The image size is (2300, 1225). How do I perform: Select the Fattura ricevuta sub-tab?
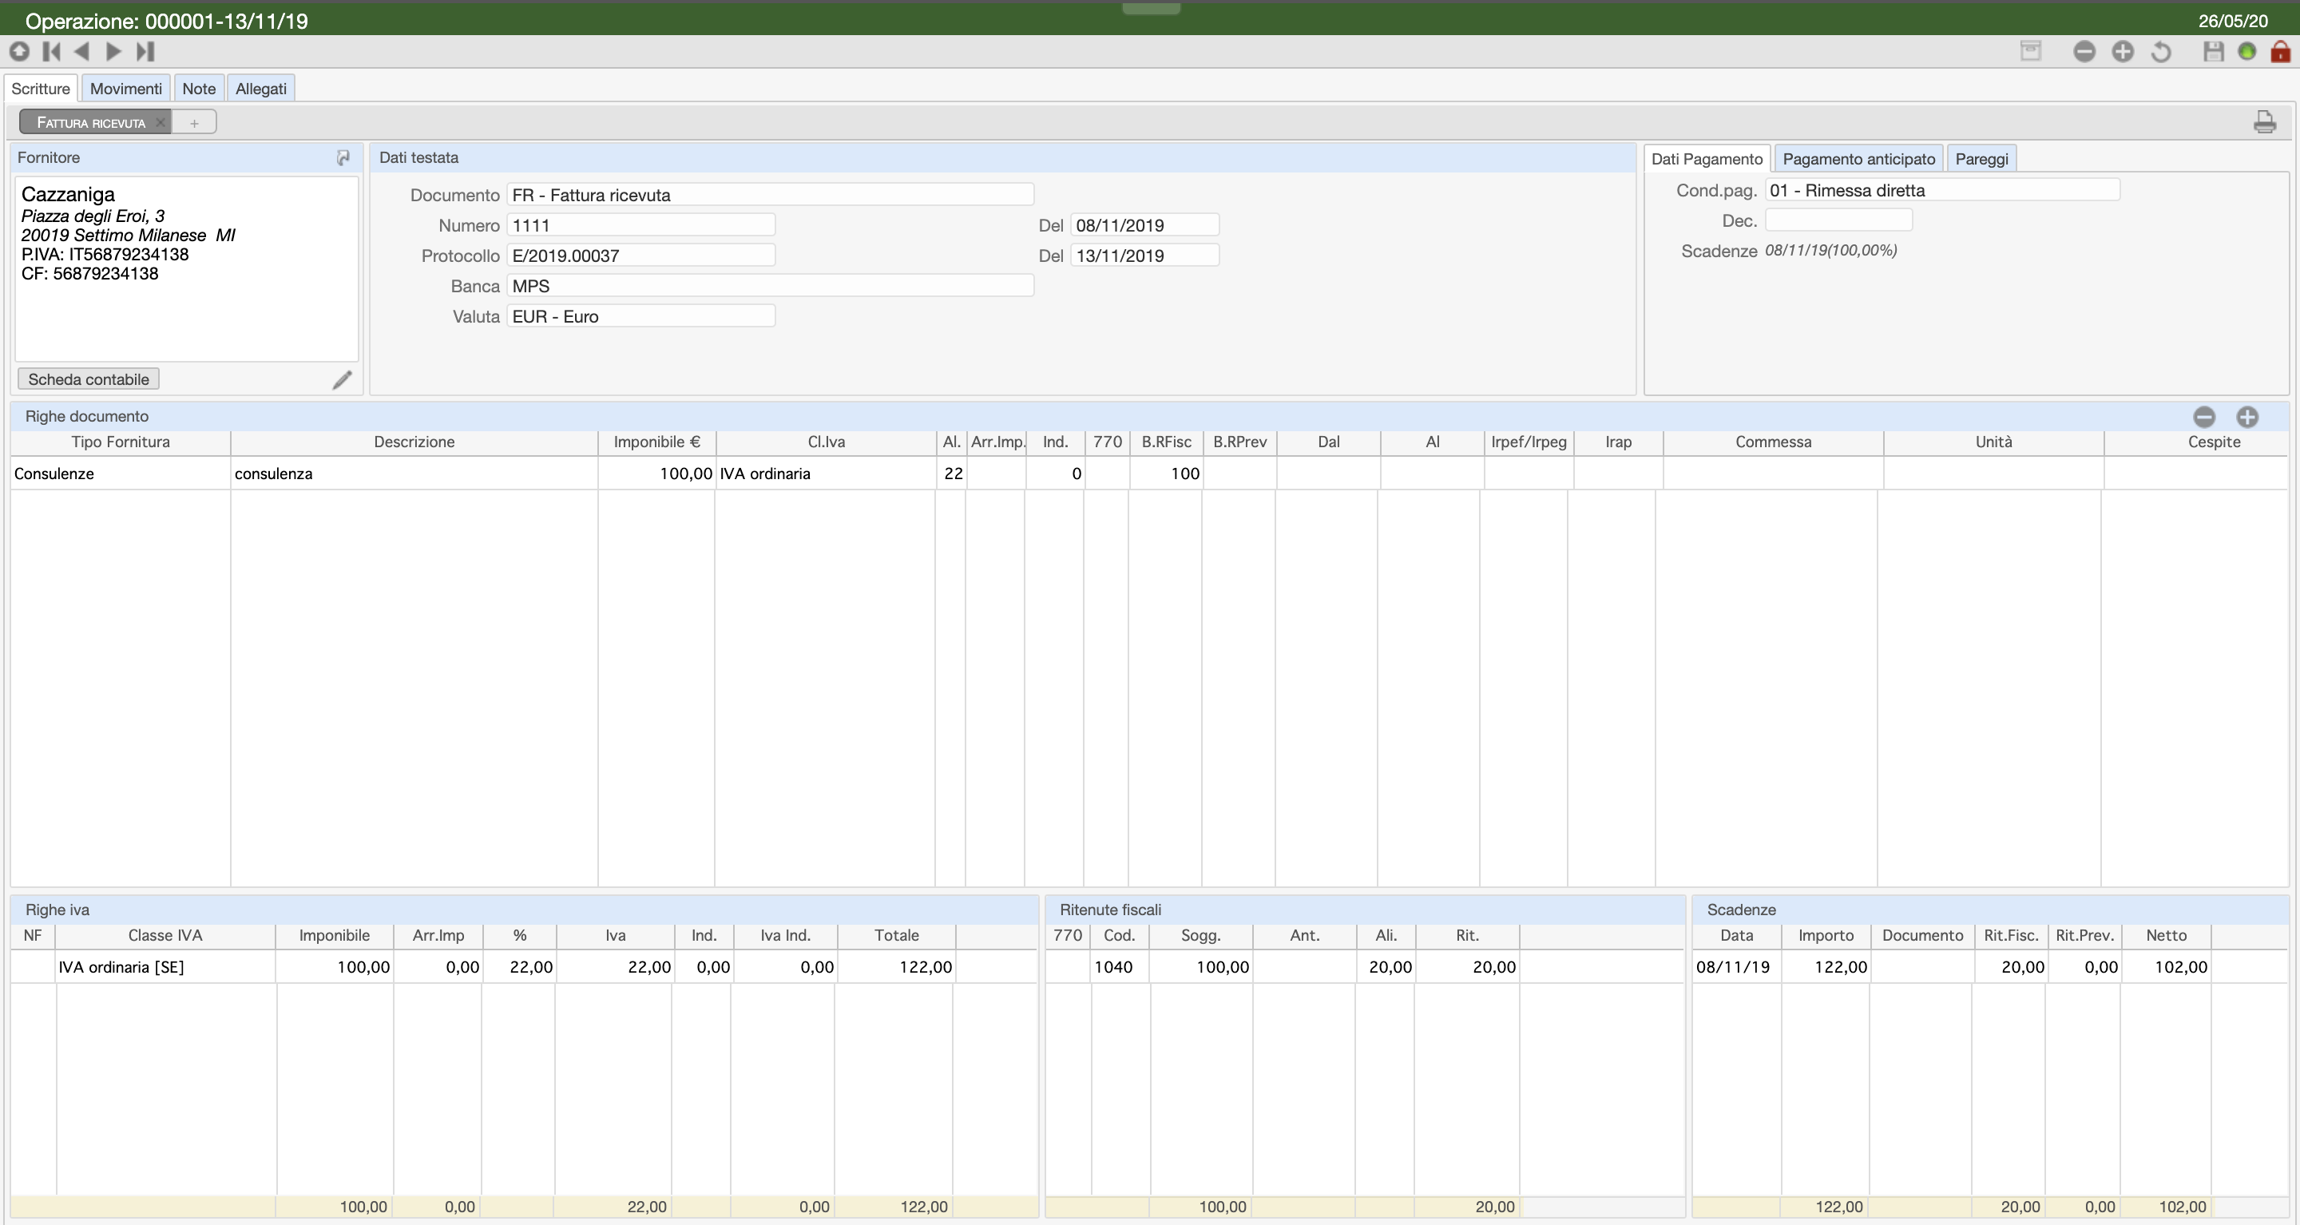[x=90, y=122]
